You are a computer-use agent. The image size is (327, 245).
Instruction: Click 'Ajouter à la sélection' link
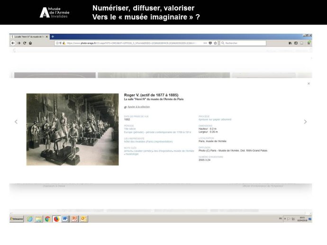coord(139,107)
